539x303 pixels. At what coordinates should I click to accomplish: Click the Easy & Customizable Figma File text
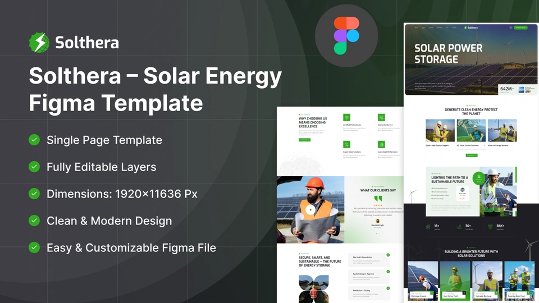[x=131, y=247]
